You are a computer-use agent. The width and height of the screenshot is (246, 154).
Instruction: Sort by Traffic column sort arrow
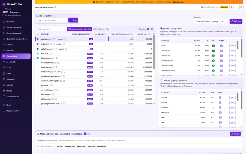151,34
